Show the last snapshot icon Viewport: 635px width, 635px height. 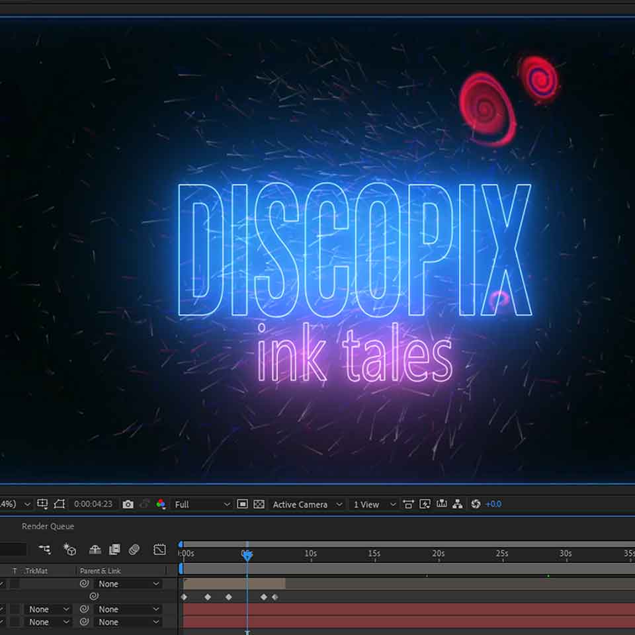click(x=144, y=504)
